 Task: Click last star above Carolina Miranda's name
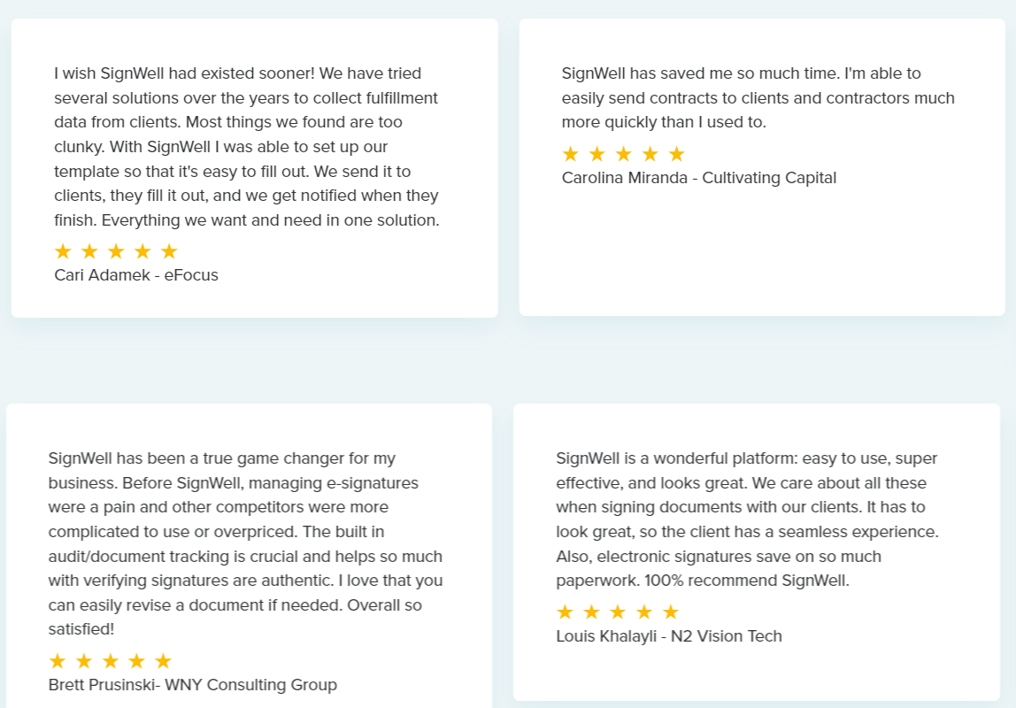point(676,154)
